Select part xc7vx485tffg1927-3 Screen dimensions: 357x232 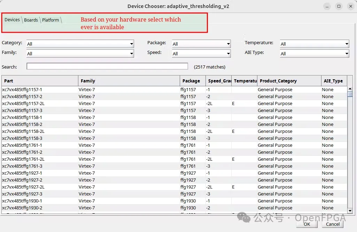click(x=174, y=194)
